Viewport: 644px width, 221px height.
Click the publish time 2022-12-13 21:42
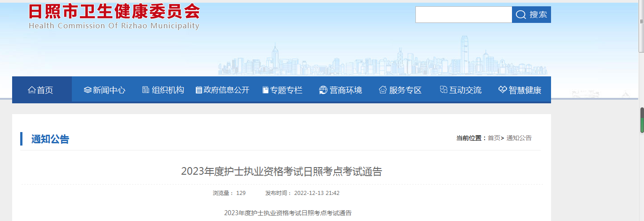click(x=317, y=193)
